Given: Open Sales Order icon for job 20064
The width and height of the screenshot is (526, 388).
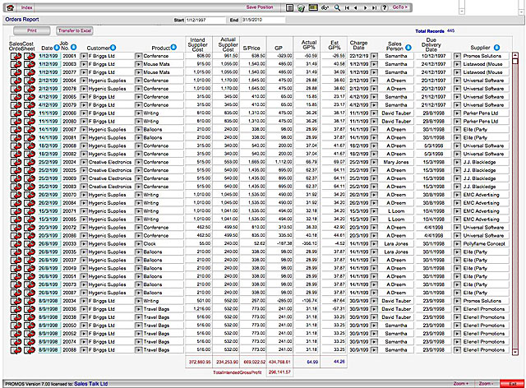Looking at the screenshot, I should click(16, 81).
